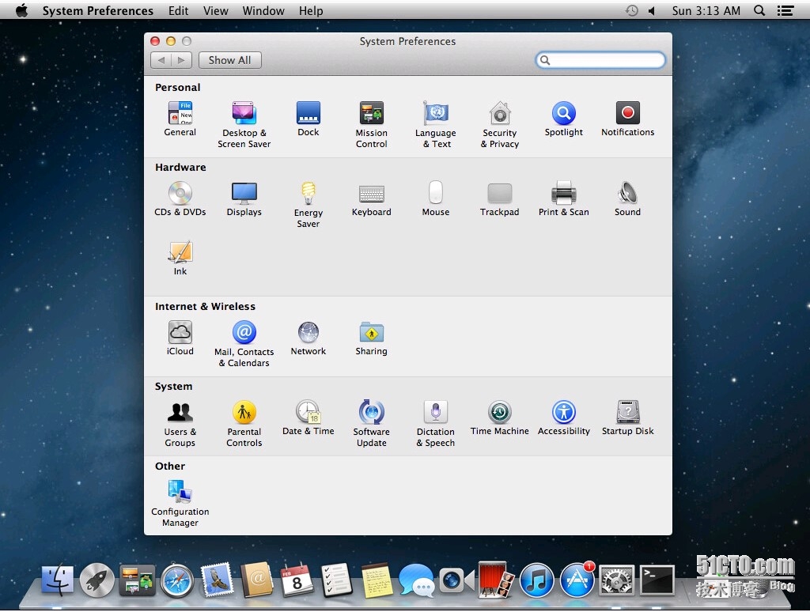
Task: Open the Edit menu
Action: (178, 10)
